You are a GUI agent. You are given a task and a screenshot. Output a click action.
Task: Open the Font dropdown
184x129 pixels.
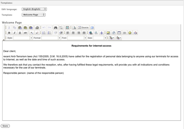click(77, 38)
